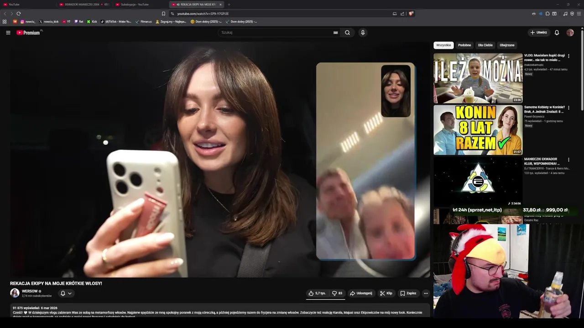This screenshot has height=328, width=584.
Task: Click the search magnifier button
Action: click(347, 32)
